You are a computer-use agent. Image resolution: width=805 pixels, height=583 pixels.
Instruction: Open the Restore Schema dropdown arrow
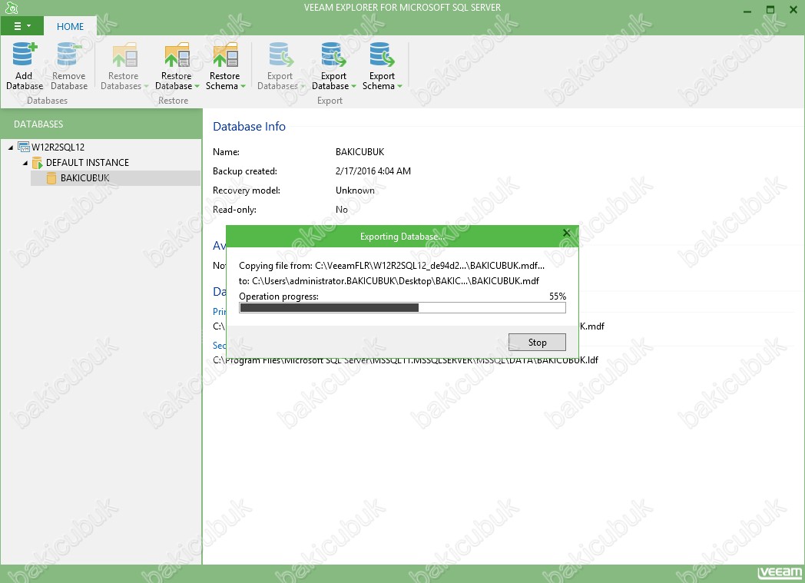coord(243,86)
